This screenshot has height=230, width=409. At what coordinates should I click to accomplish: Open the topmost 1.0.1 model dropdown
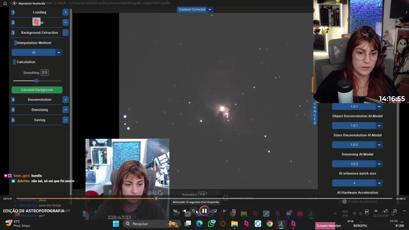click(x=357, y=106)
